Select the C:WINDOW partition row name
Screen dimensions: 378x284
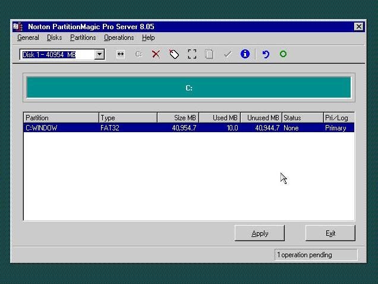pyautogui.click(x=42, y=128)
